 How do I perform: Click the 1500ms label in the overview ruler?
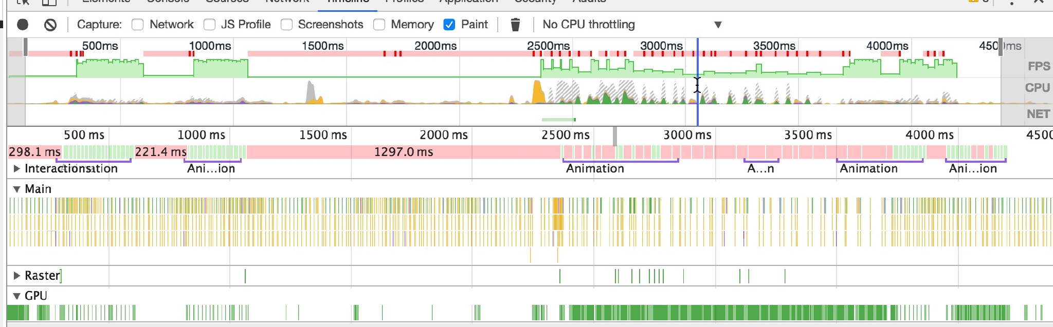click(322, 46)
